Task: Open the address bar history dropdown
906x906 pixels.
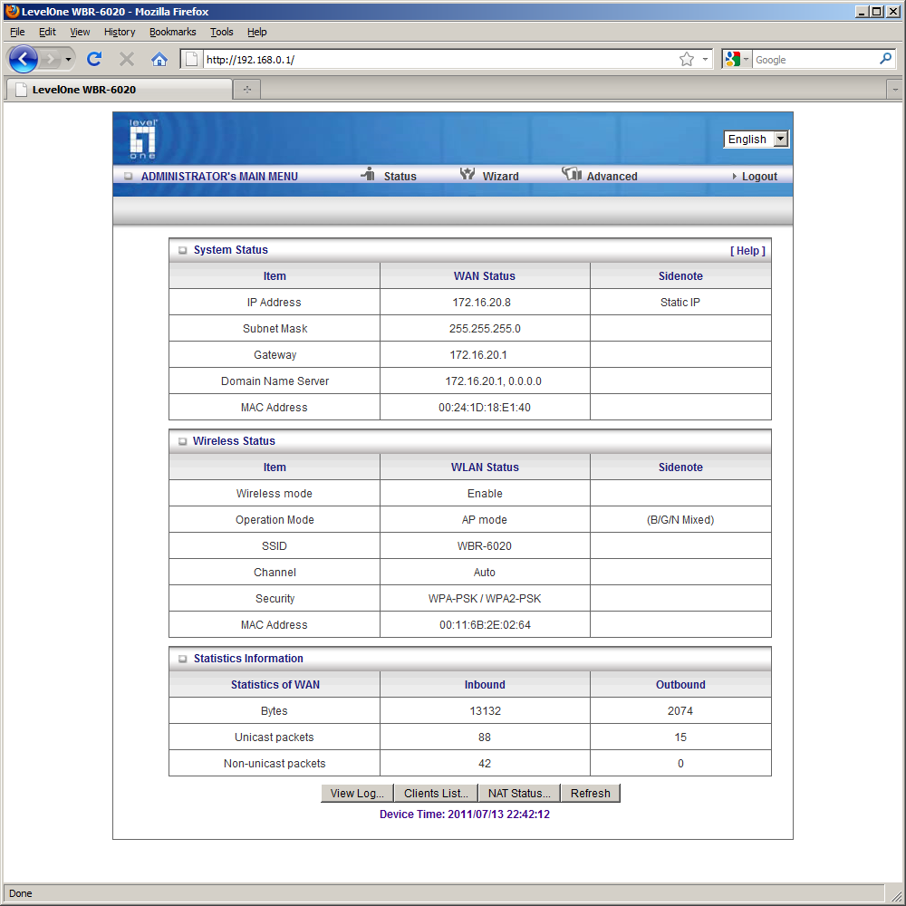Action: coord(705,59)
